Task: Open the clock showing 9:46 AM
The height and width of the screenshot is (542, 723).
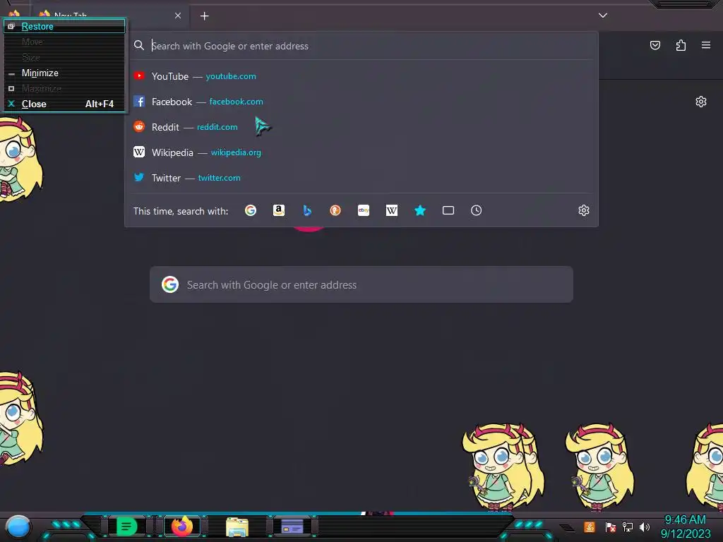Action: pos(685,526)
